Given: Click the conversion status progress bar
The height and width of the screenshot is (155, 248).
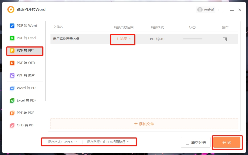Looking at the screenshot, I should [193, 39].
